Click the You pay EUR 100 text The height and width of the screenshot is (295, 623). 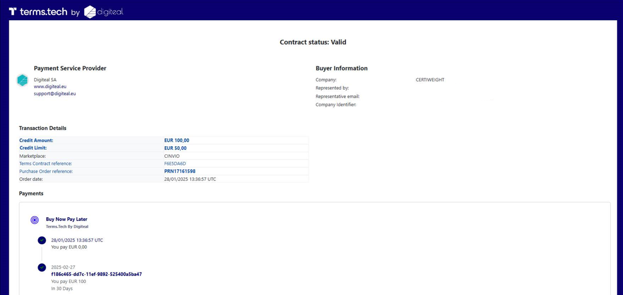69,282
